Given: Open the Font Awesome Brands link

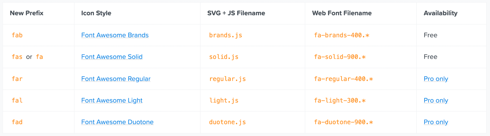Looking at the screenshot, I should (115, 35).
